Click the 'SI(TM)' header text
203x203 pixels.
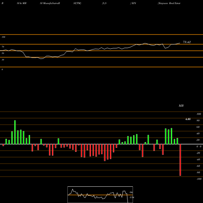click(x=77, y=3)
